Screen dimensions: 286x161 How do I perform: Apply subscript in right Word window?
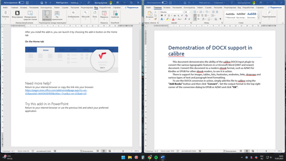[178, 15]
